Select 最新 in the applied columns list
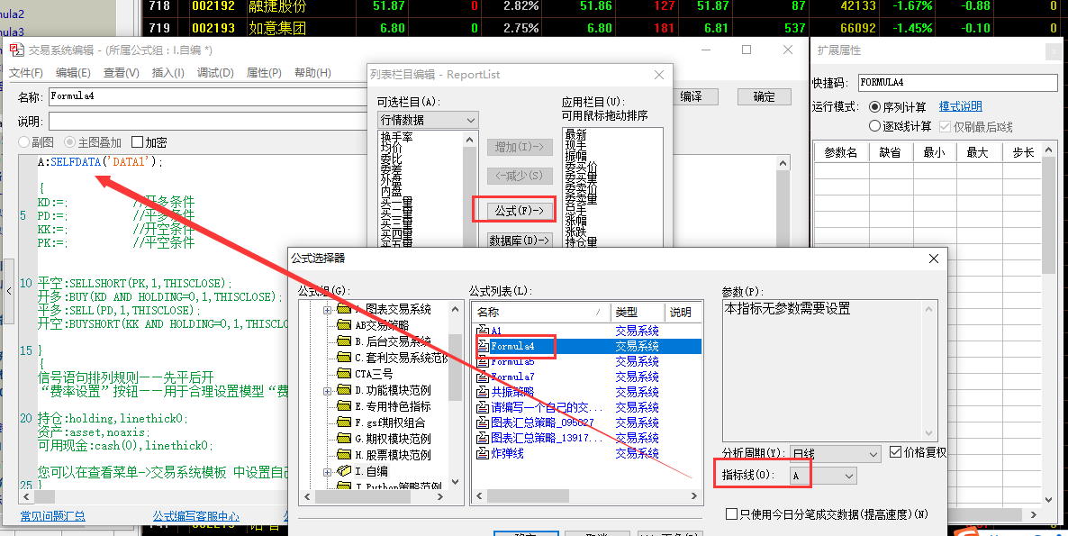 tap(575, 135)
